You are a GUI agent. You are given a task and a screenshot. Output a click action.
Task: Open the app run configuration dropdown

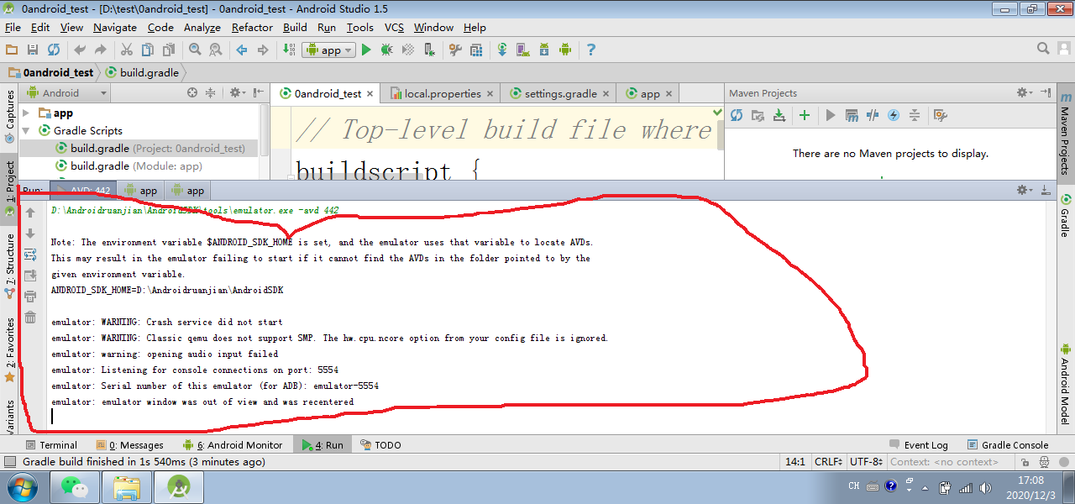tap(328, 50)
